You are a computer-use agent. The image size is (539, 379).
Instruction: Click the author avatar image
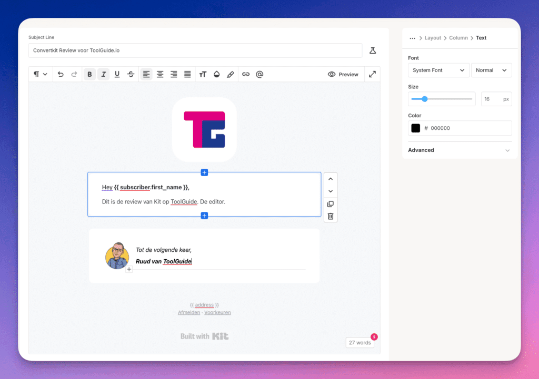[117, 256]
